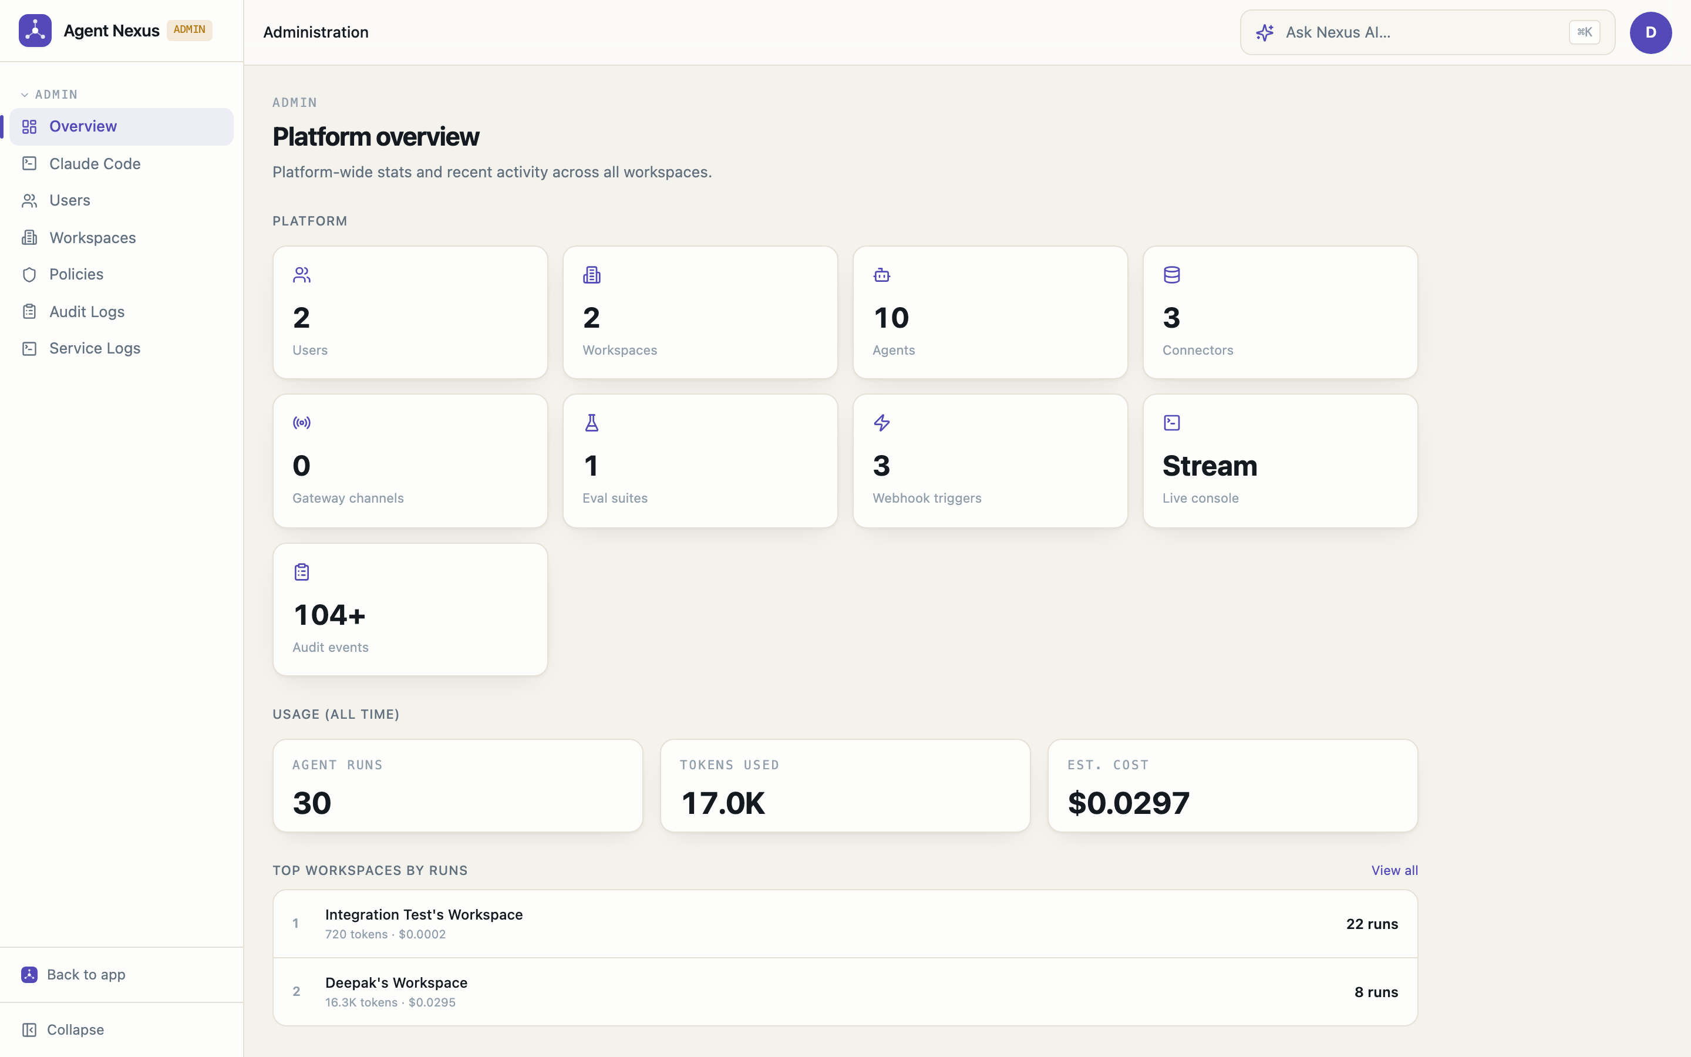Screen dimensions: 1691x1057
Task: Click the Administration header title
Action: 316,32
